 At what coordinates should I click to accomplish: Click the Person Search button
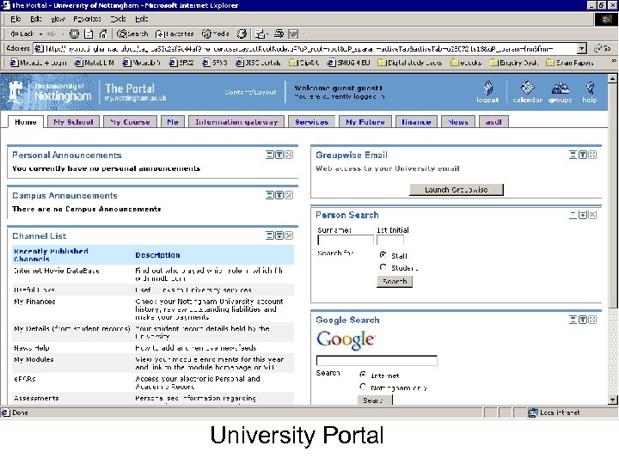[x=395, y=281]
